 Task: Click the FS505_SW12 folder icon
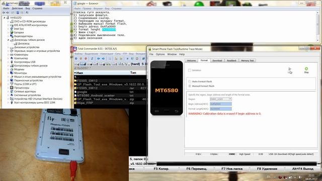pyautogui.click(x=75, y=80)
